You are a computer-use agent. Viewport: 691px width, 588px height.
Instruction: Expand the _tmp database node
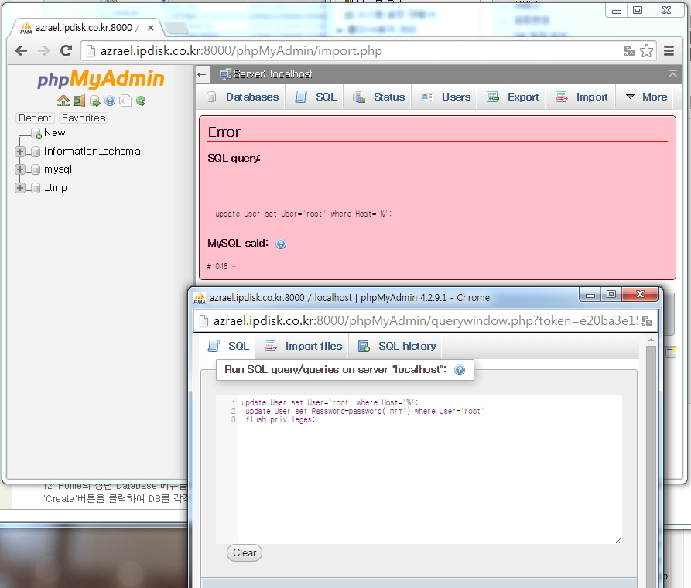[x=20, y=188]
